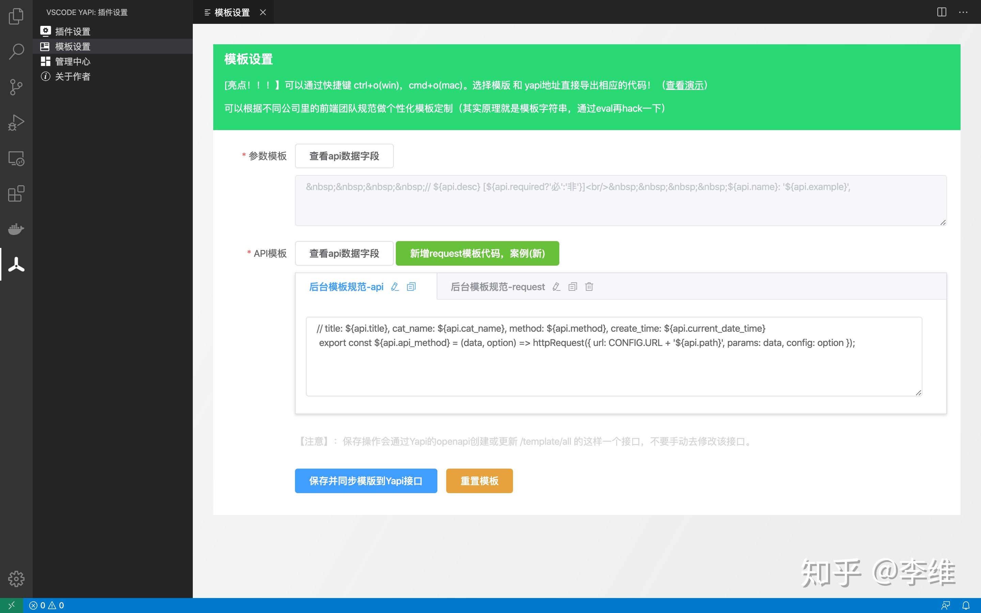Select the Run and Debug icon
Image resolution: width=981 pixels, height=613 pixels.
(16, 122)
